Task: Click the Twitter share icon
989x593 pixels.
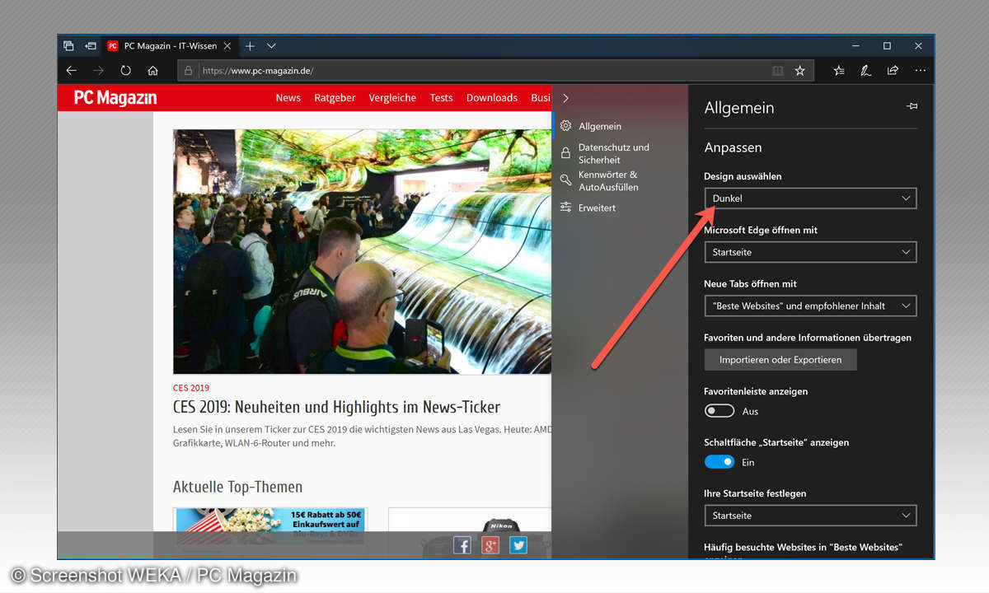Action: pyautogui.click(x=518, y=545)
